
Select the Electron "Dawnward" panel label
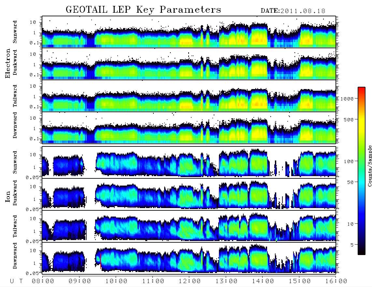15,125
